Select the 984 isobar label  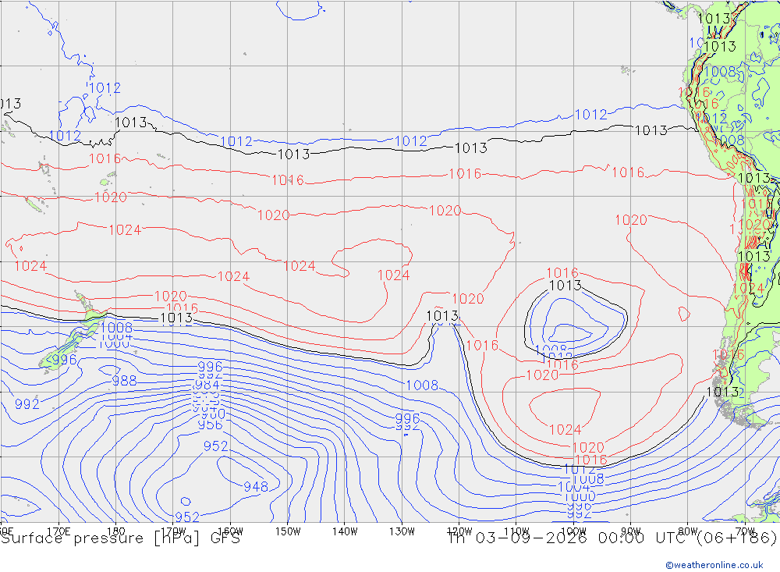point(207,385)
